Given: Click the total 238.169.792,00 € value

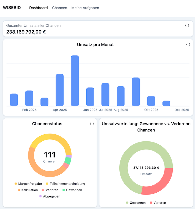Looking at the screenshot, I should 26,32.
